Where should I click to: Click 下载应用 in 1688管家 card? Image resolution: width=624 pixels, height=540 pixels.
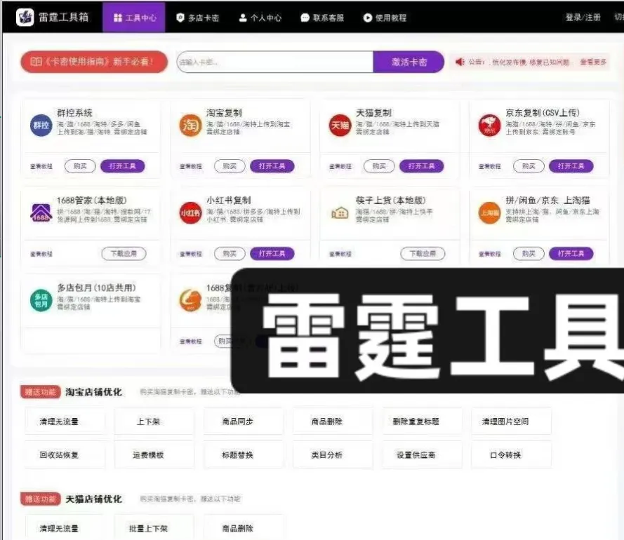(x=124, y=253)
